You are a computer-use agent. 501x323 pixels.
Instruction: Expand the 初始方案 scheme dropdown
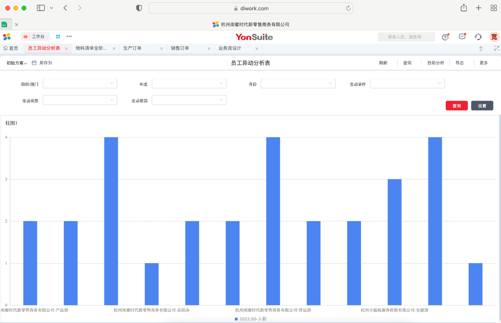coord(17,63)
